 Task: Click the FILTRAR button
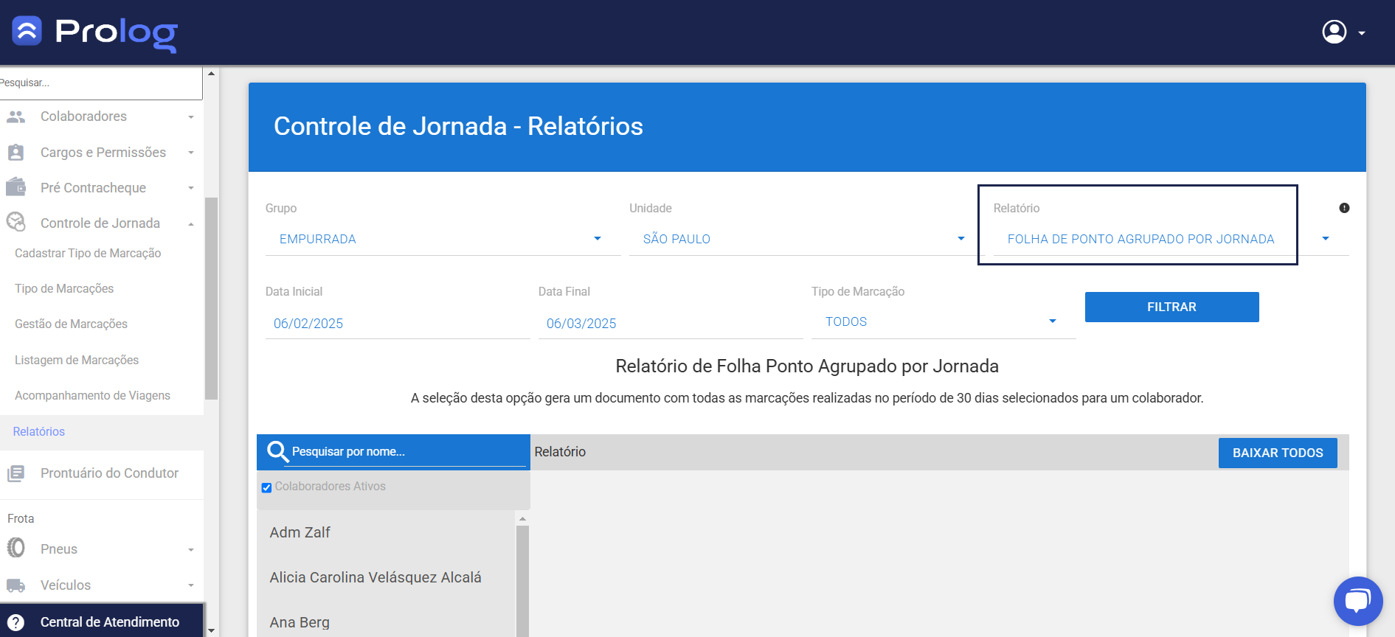(1171, 307)
